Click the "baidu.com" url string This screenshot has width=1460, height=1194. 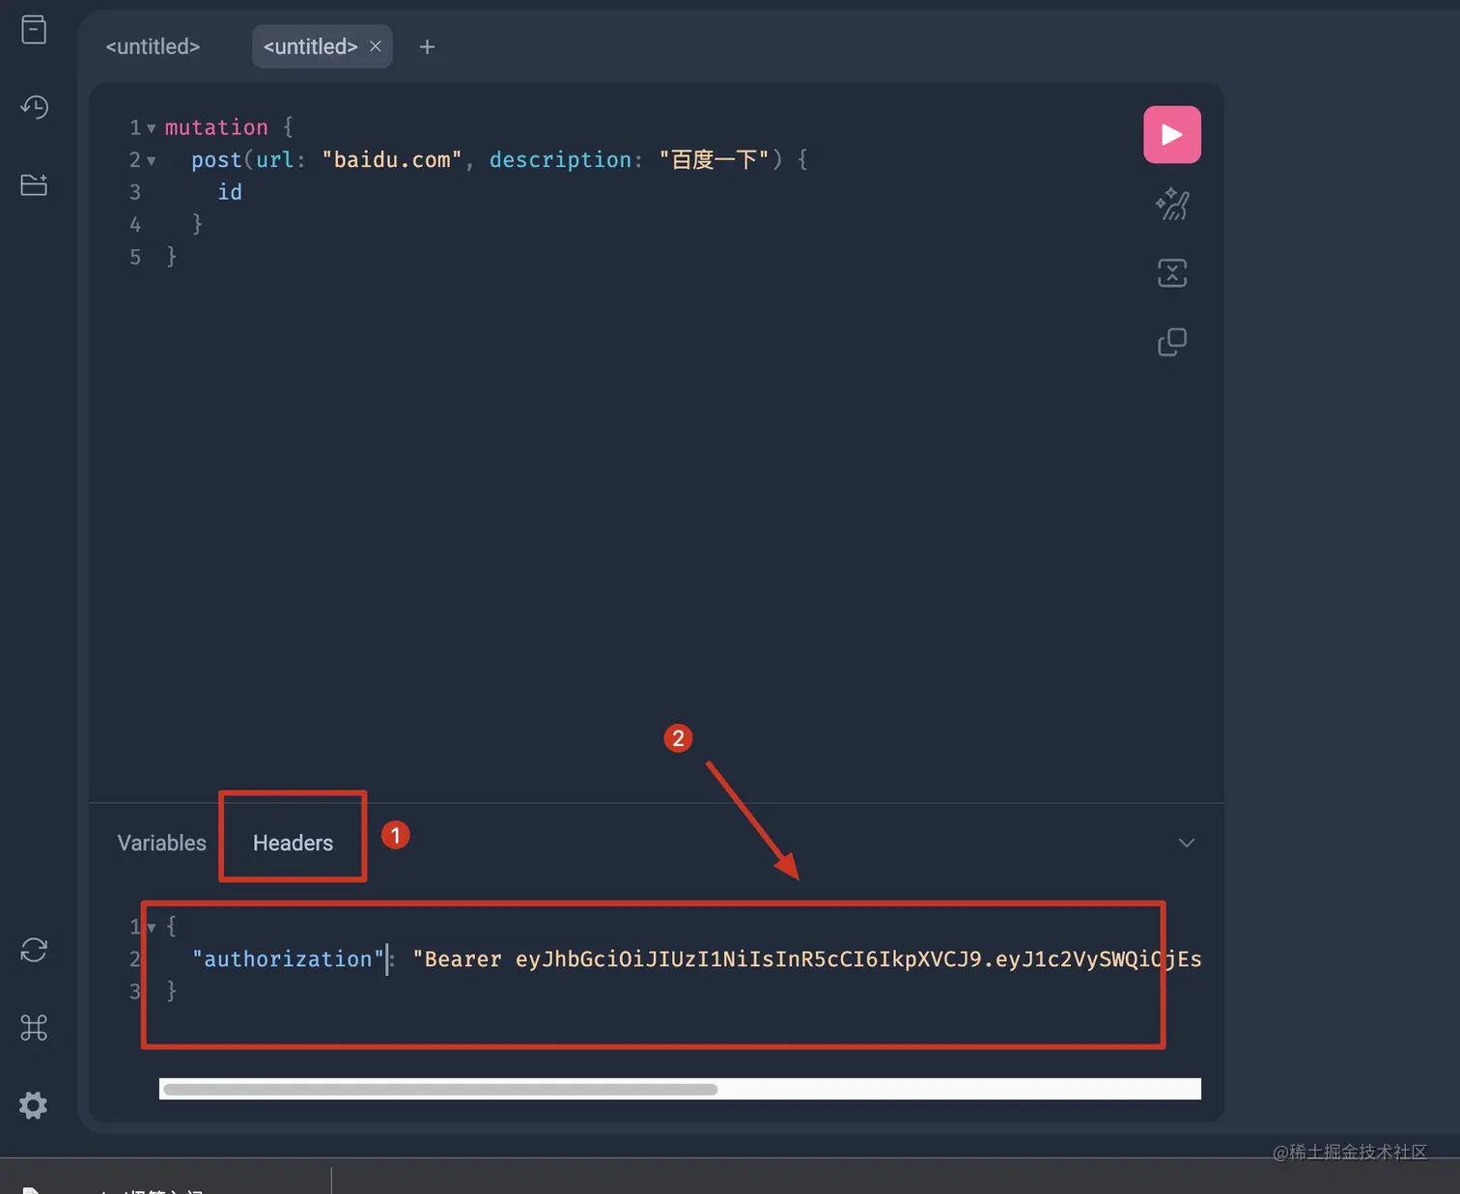click(391, 160)
